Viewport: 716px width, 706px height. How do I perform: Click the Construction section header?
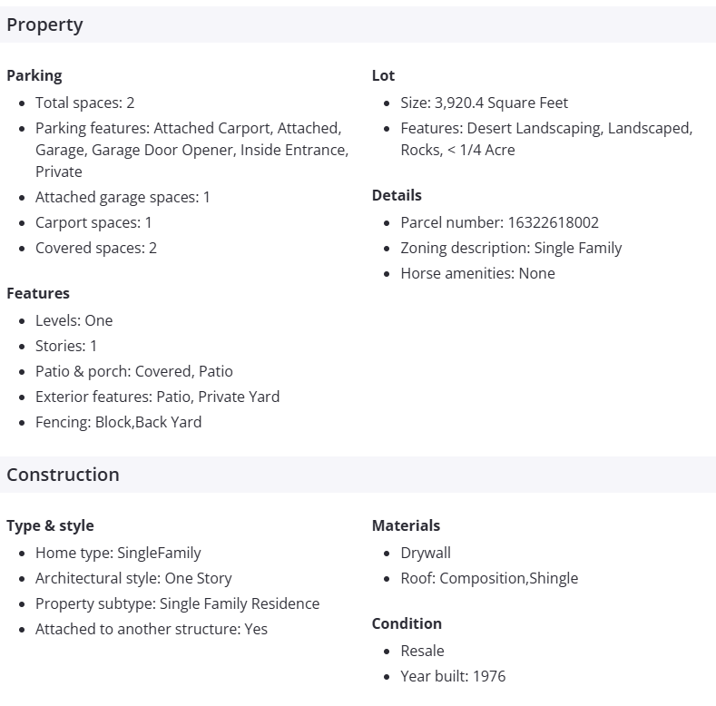[x=63, y=475]
